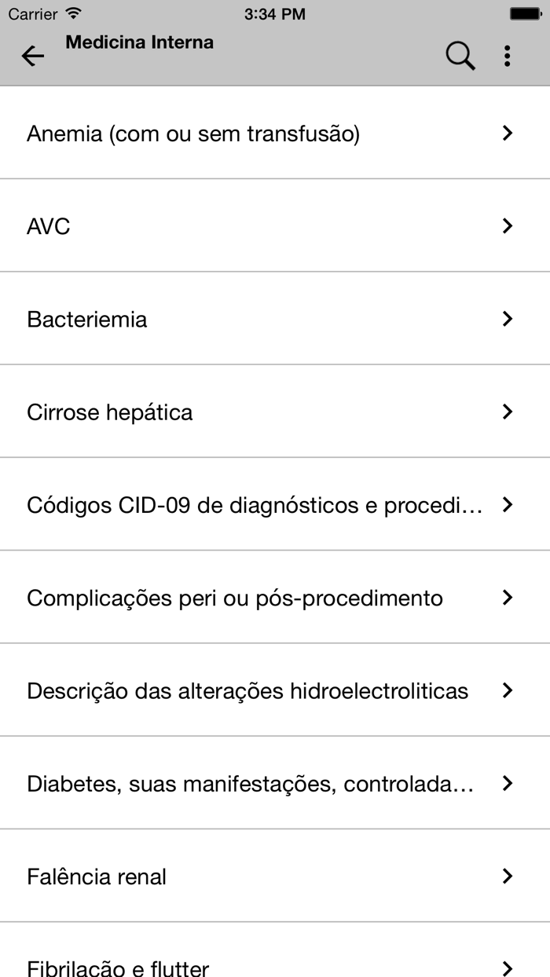Select the Bacteriemia list entry

coord(275,318)
